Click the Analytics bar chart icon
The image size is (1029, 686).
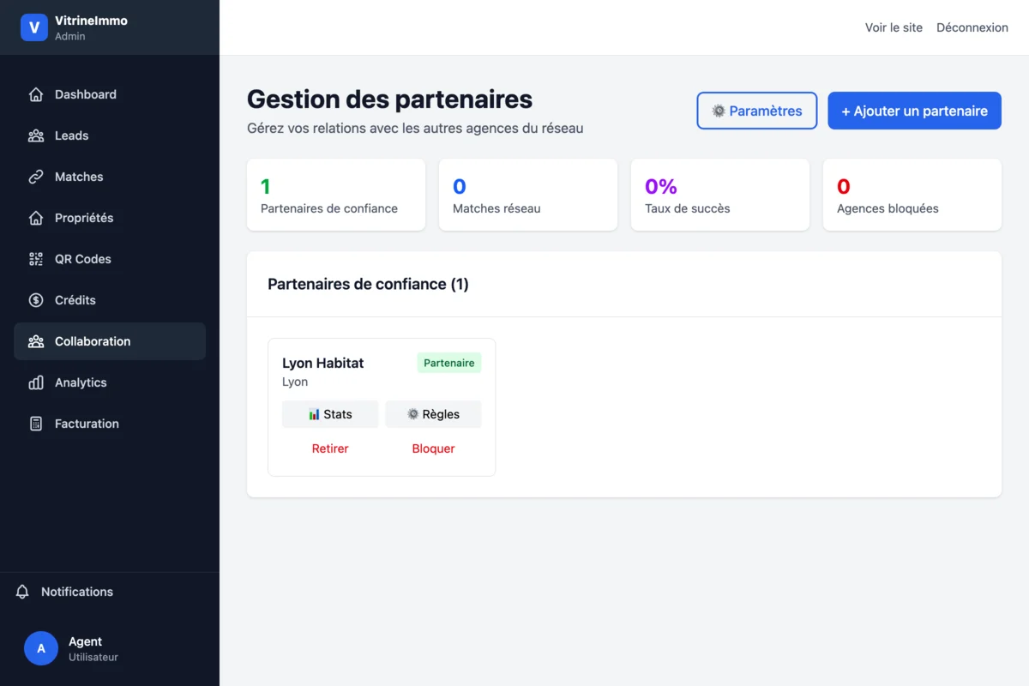[x=36, y=382]
